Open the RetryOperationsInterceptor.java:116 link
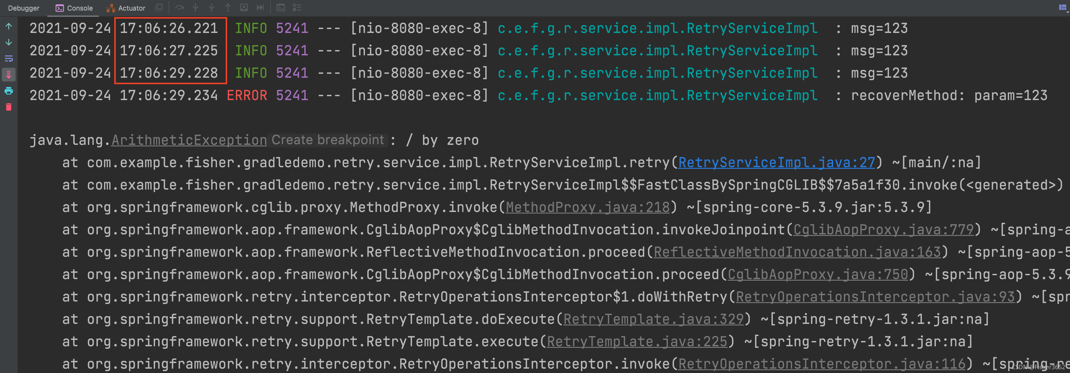 (x=822, y=364)
